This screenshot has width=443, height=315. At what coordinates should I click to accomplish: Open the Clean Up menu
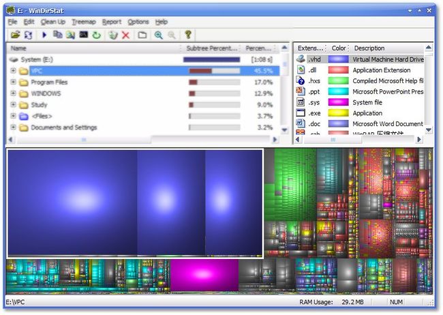pyautogui.click(x=53, y=22)
